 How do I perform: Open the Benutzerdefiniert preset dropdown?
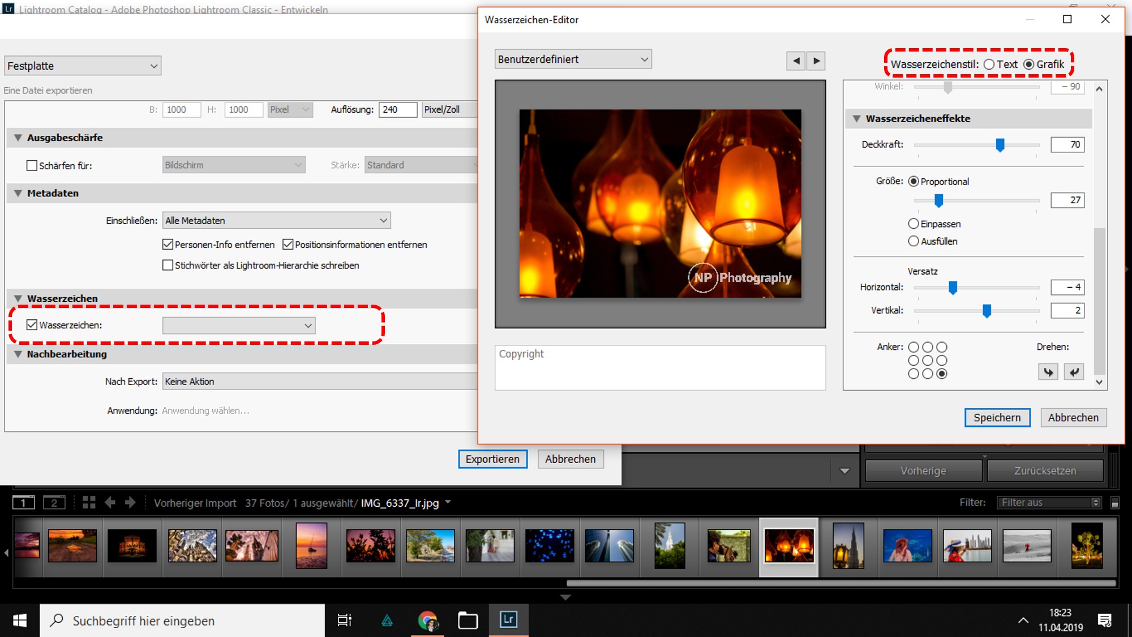(x=573, y=59)
